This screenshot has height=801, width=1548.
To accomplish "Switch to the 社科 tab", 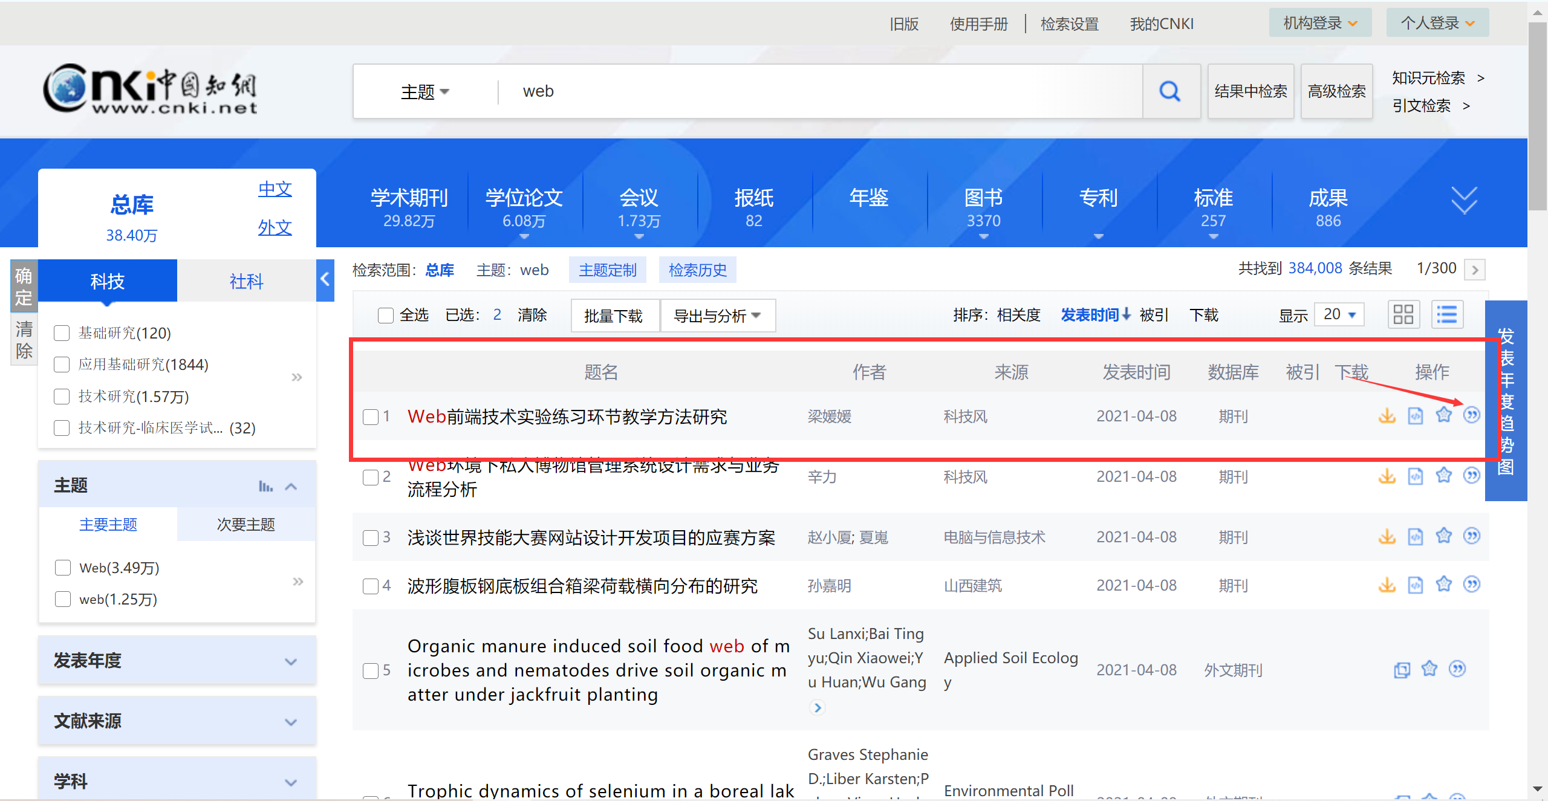I will (x=246, y=281).
